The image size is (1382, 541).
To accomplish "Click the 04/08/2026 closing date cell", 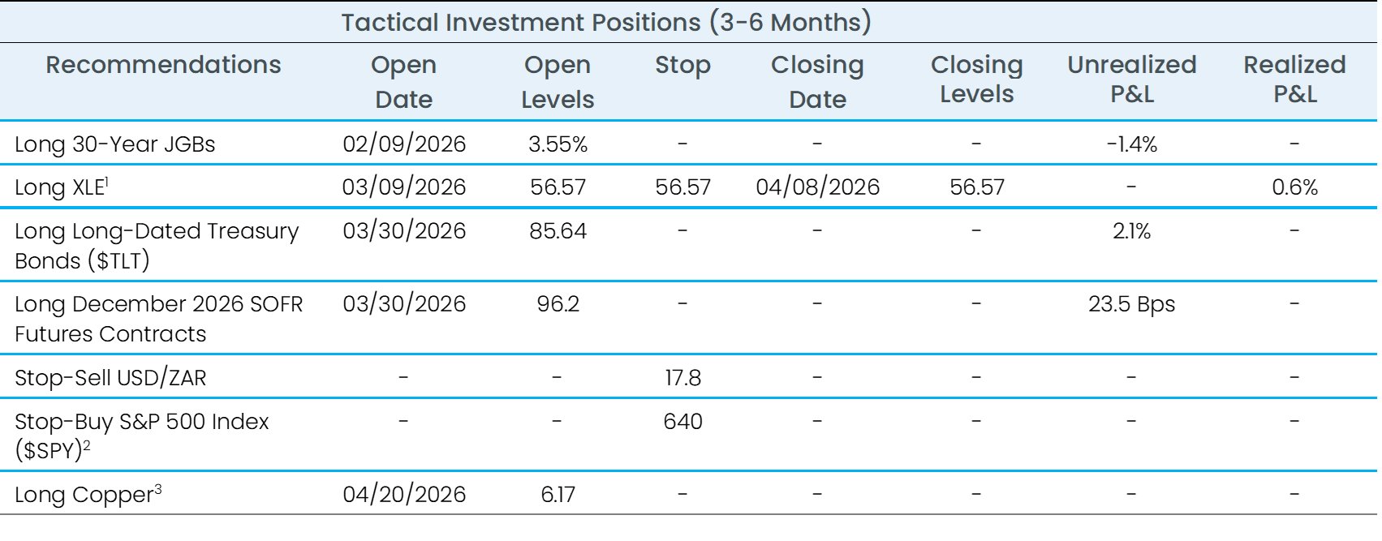I will click(x=817, y=187).
